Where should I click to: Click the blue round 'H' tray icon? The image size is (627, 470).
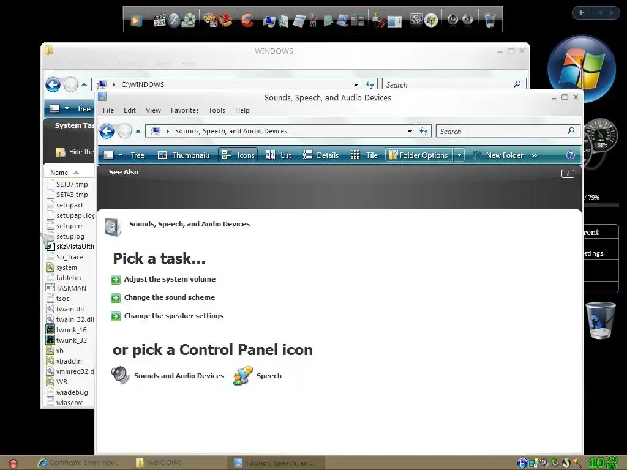[522, 463]
